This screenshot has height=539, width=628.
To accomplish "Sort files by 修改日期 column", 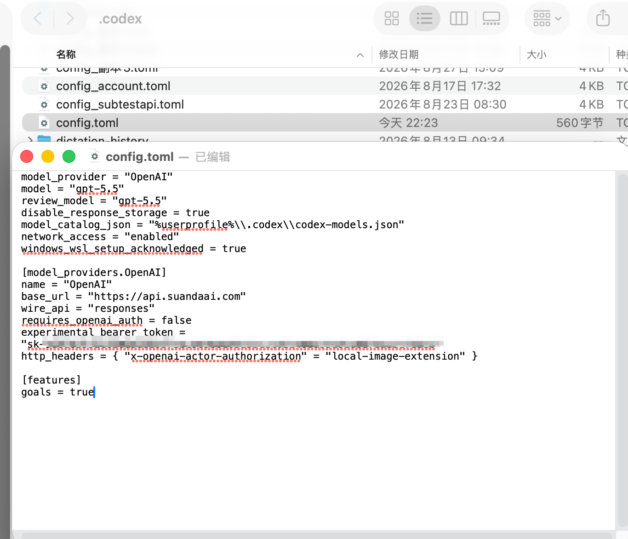I will click(x=399, y=55).
